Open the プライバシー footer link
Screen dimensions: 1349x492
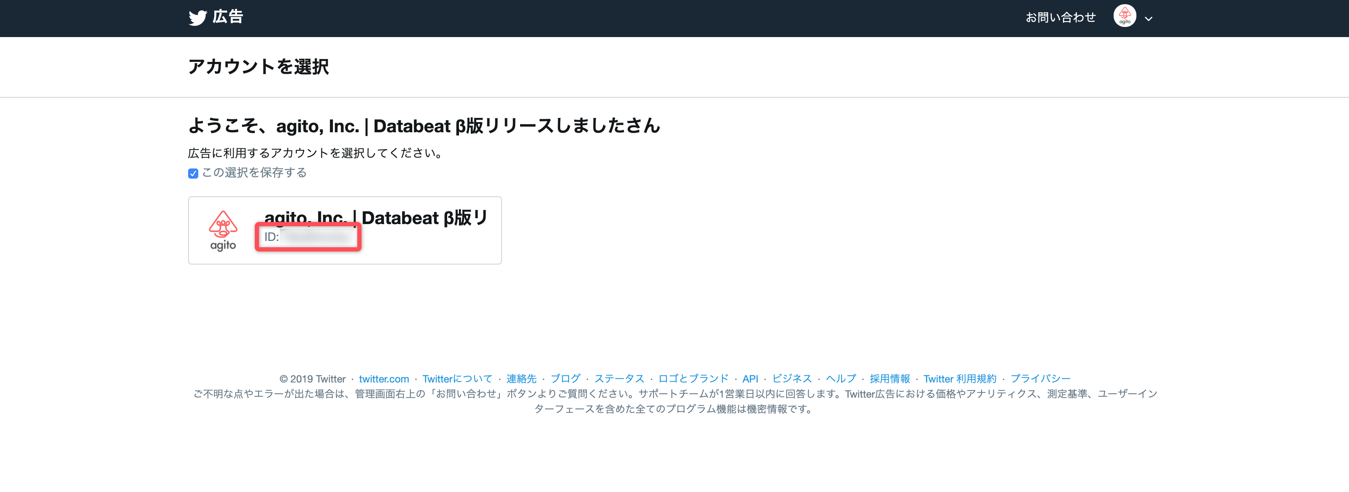[x=1040, y=379]
